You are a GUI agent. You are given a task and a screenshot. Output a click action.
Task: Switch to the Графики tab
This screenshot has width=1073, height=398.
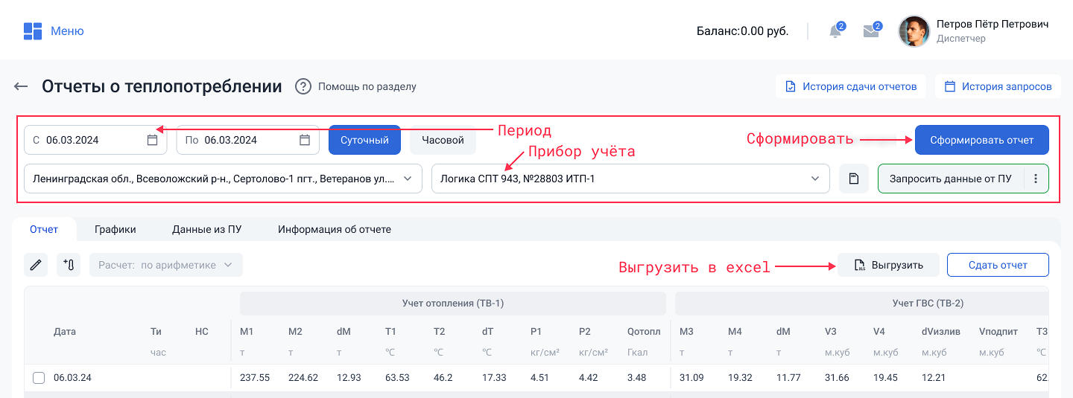[115, 229]
